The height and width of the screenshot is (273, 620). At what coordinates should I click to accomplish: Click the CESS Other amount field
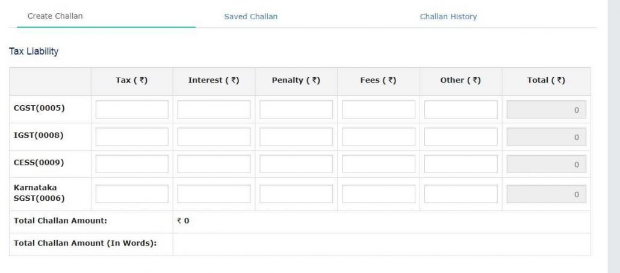[460, 164]
